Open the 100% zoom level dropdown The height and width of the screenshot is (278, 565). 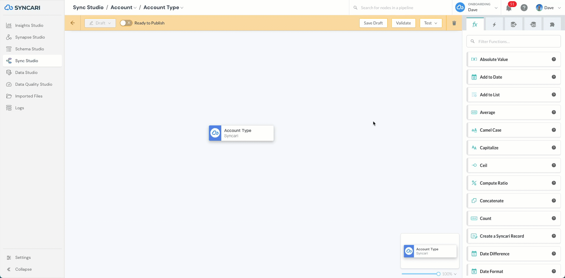449,274
